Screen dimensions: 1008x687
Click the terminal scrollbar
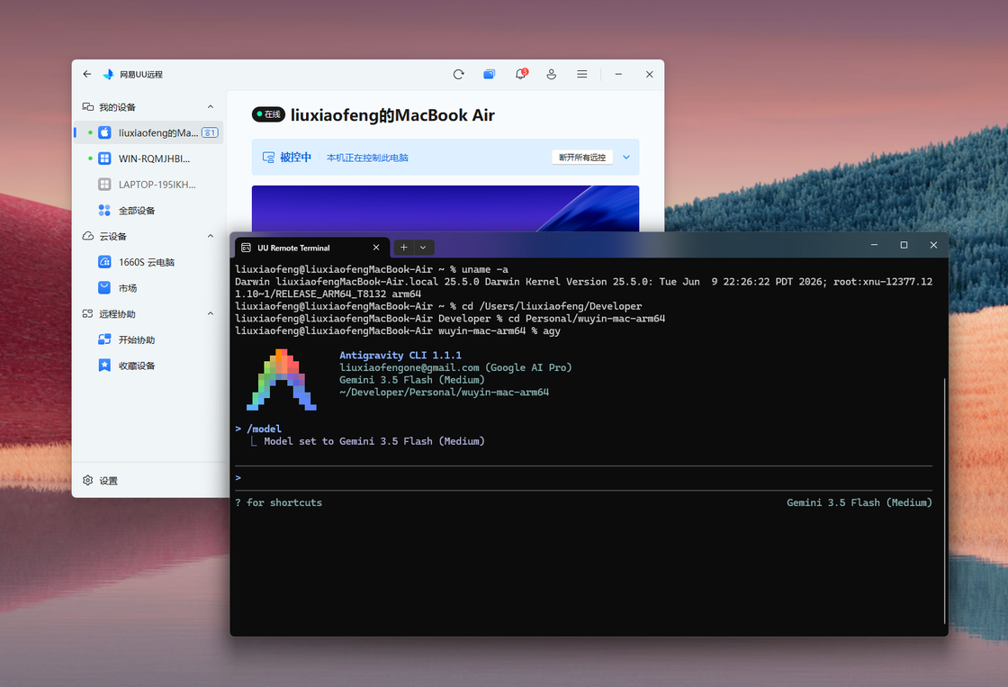(x=944, y=501)
